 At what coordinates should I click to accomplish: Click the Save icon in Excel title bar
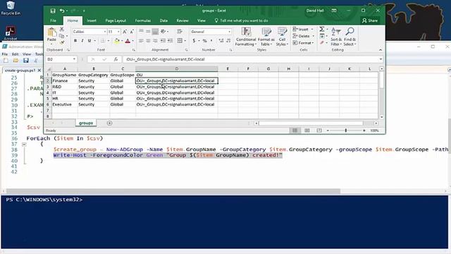click(x=53, y=11)
